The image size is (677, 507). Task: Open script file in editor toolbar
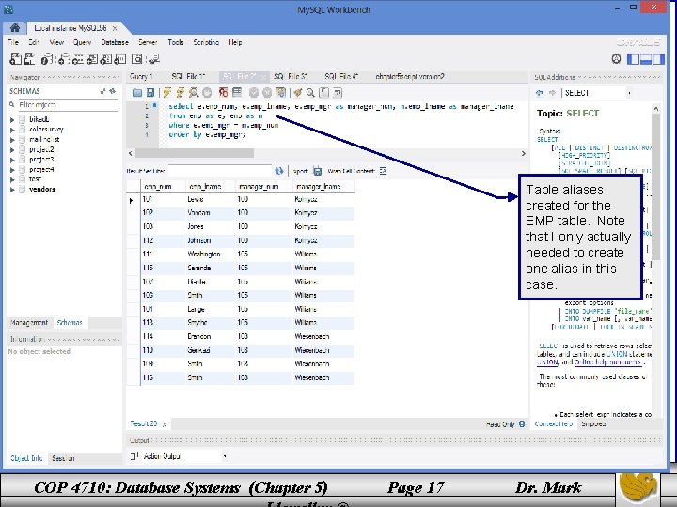[x=137, y=93]
